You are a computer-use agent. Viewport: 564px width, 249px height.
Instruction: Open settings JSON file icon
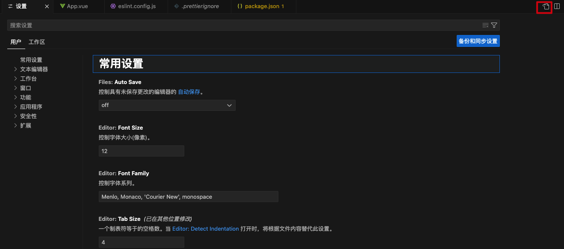point(546,6)
